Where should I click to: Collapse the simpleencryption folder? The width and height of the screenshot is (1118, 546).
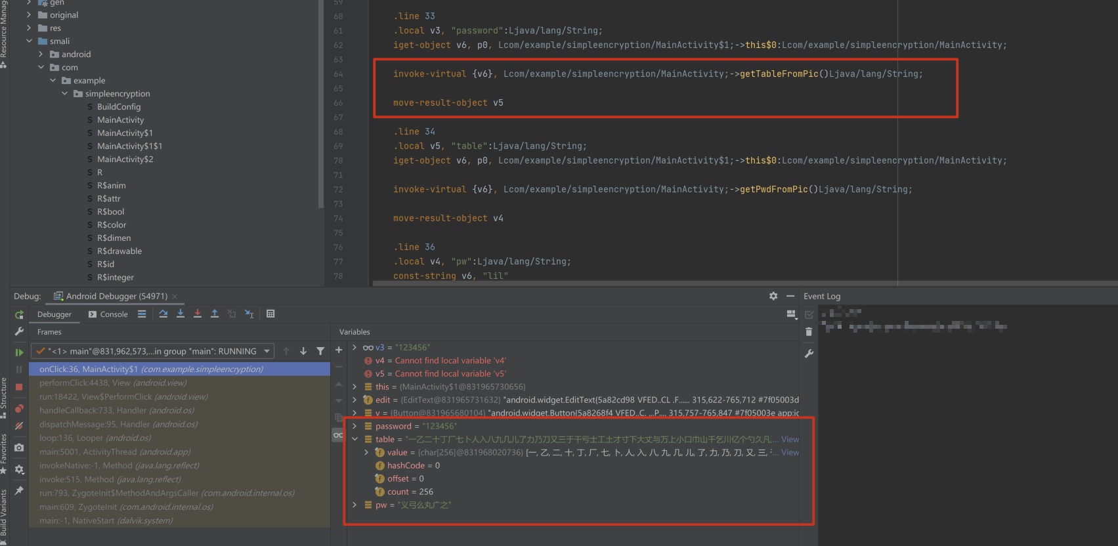tap(64, 93)
